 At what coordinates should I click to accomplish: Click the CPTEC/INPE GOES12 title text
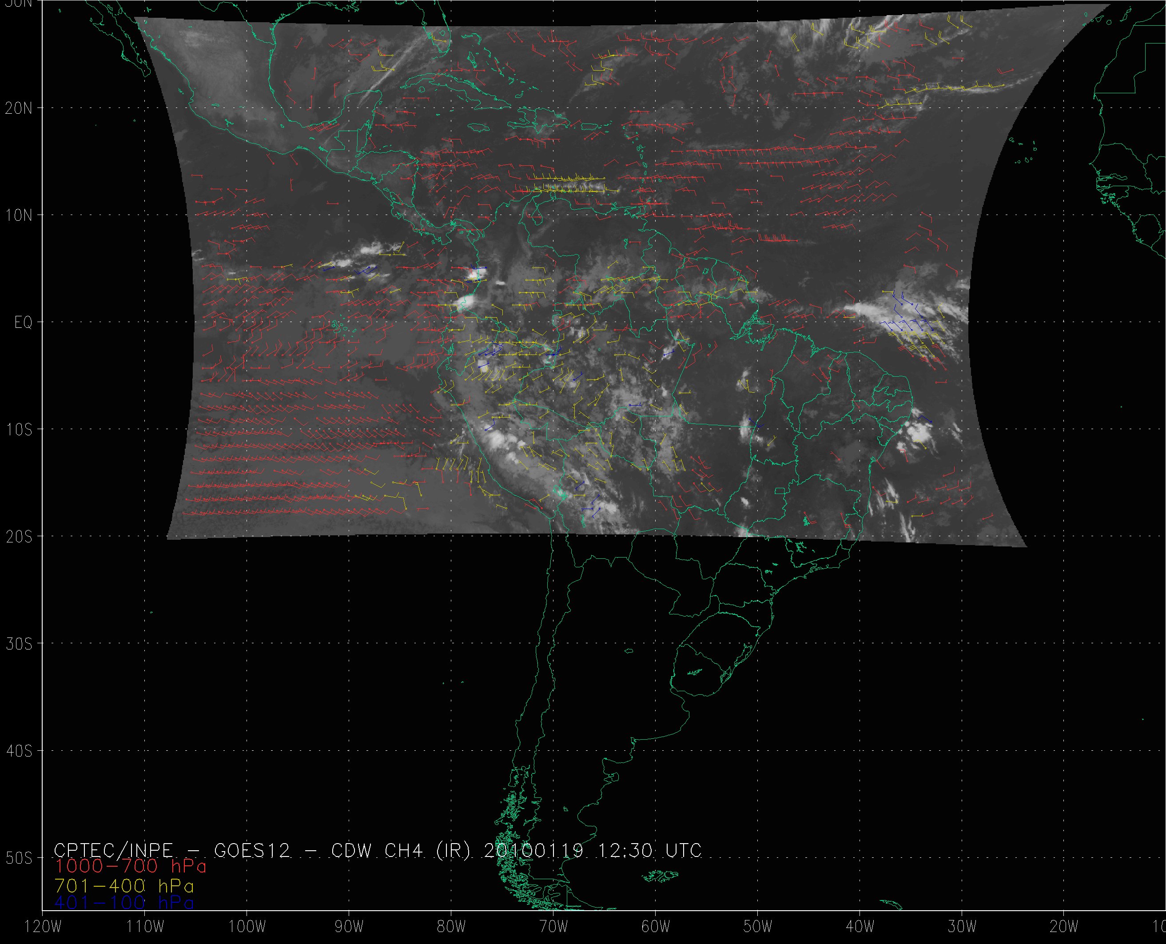point(172,850)
